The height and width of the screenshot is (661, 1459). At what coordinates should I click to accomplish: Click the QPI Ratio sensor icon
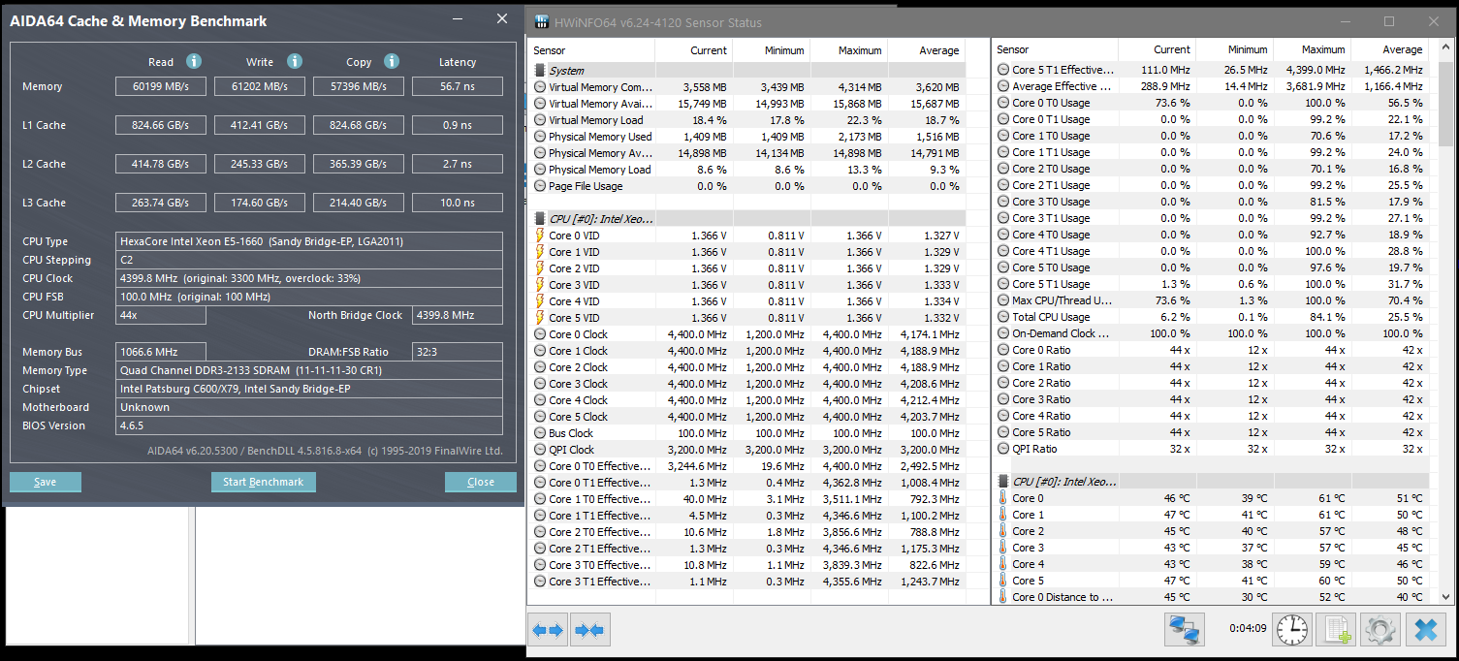tap(1003, 449)
